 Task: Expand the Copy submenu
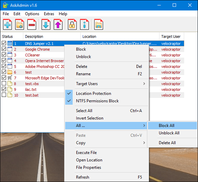(107, 143)
